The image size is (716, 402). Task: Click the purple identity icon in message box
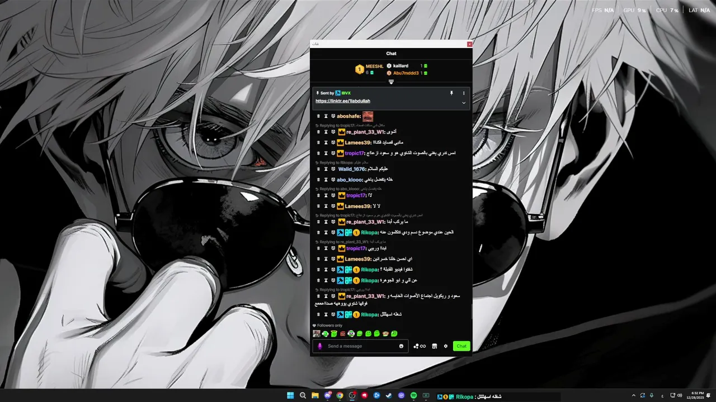(320, 346)
